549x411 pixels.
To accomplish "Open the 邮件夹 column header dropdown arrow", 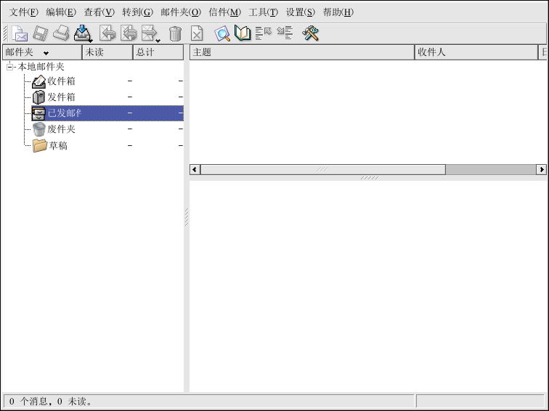I will coord(46,53).
